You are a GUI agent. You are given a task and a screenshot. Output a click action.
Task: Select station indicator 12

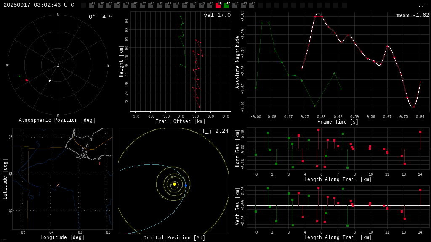pos(184,5)
